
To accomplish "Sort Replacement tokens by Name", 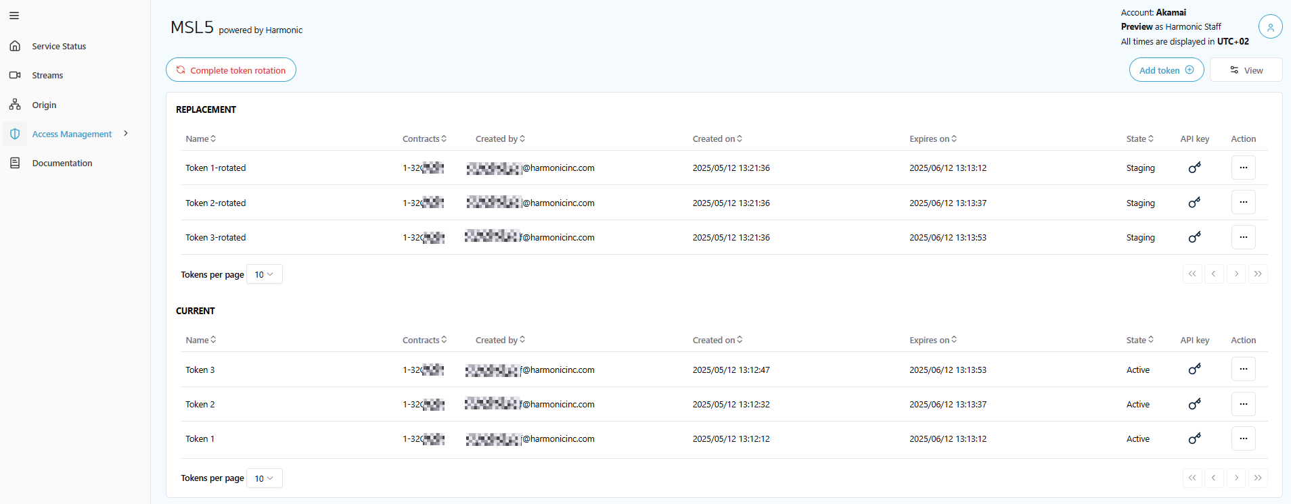I will coord(201,139).
